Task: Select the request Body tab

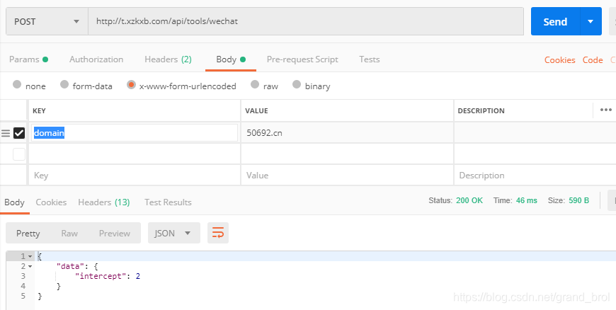Action: tap(231, 59)
